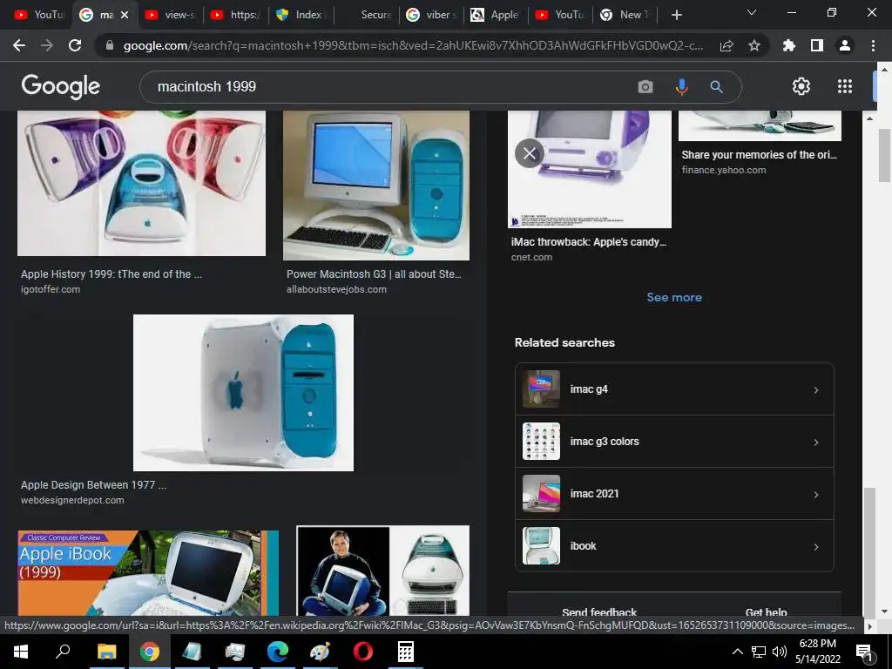The image size is (892, 669).
Task: Click the 6:28 PM clock
Action: (817, 644)
